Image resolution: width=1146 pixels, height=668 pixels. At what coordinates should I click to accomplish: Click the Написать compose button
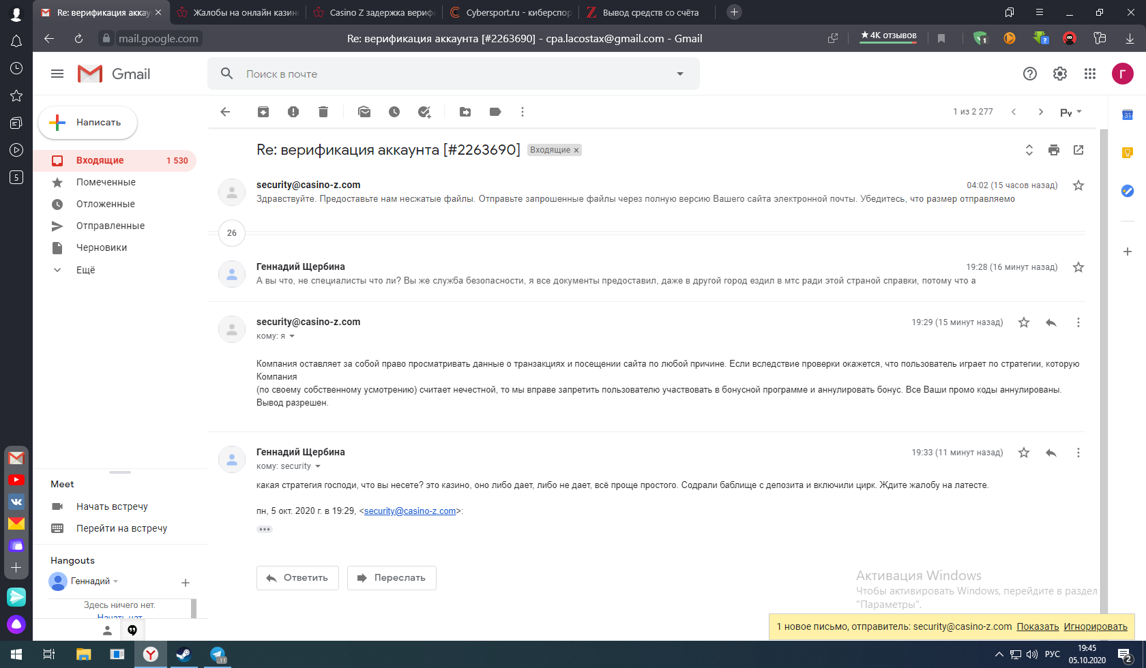tap(88, 123)
